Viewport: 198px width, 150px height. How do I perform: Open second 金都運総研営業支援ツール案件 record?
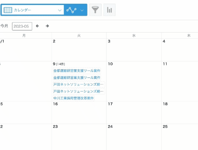(77, 77)
